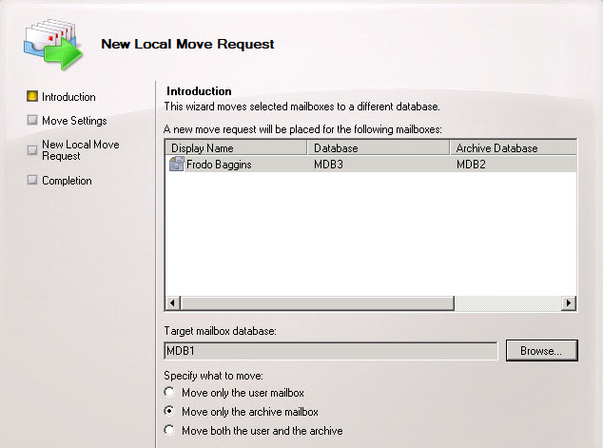
Task: Sort by Database column header
Action: (378, 148)
